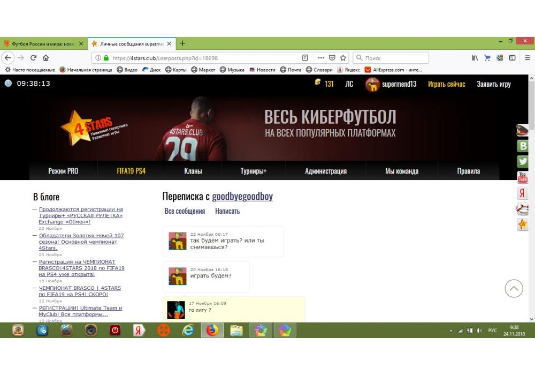The height and width of the screenshot is (375, 535).
Task: Open the Словари bookmark
Action: point(319,70)
